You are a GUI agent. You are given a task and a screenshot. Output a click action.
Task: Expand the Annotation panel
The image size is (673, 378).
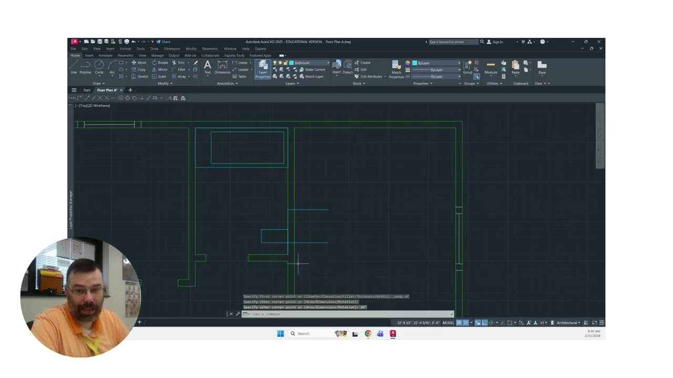click(227, 83)
